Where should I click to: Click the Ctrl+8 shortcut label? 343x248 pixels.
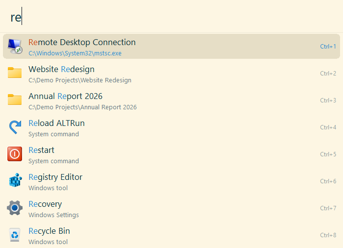(328, 235)
